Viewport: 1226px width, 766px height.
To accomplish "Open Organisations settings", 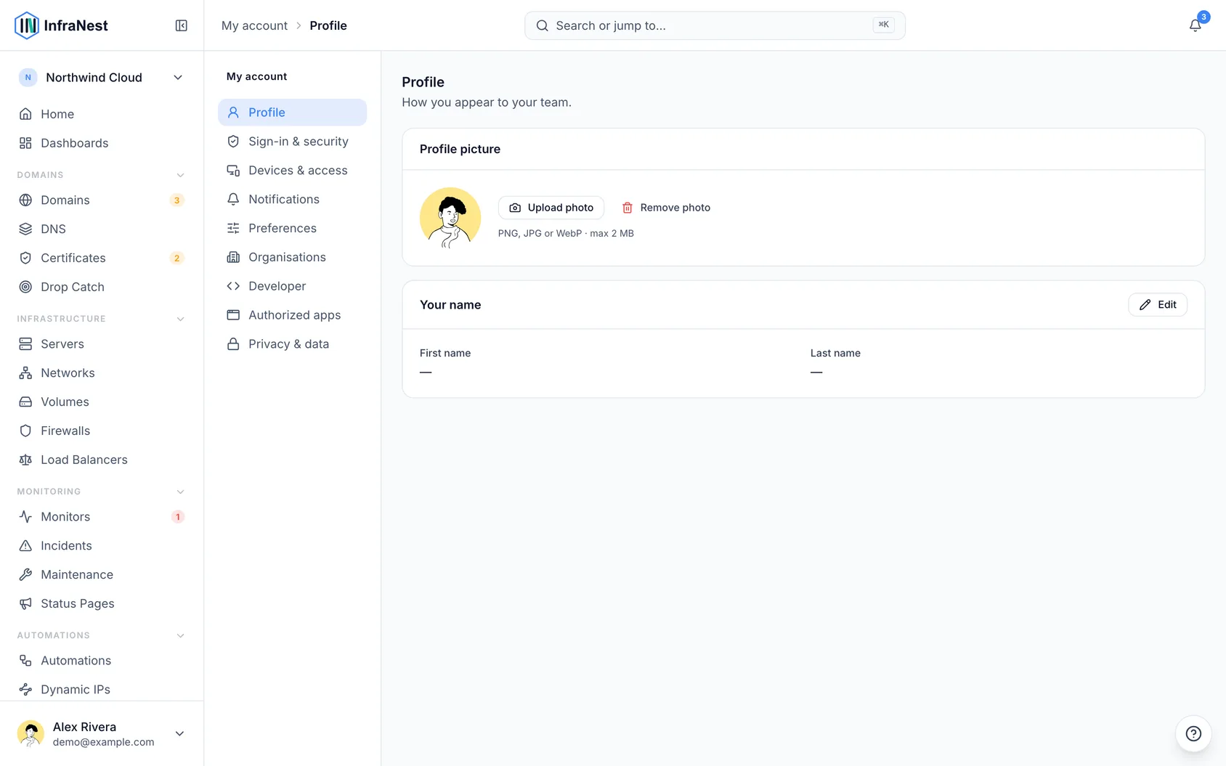I will tap(292, 257).
